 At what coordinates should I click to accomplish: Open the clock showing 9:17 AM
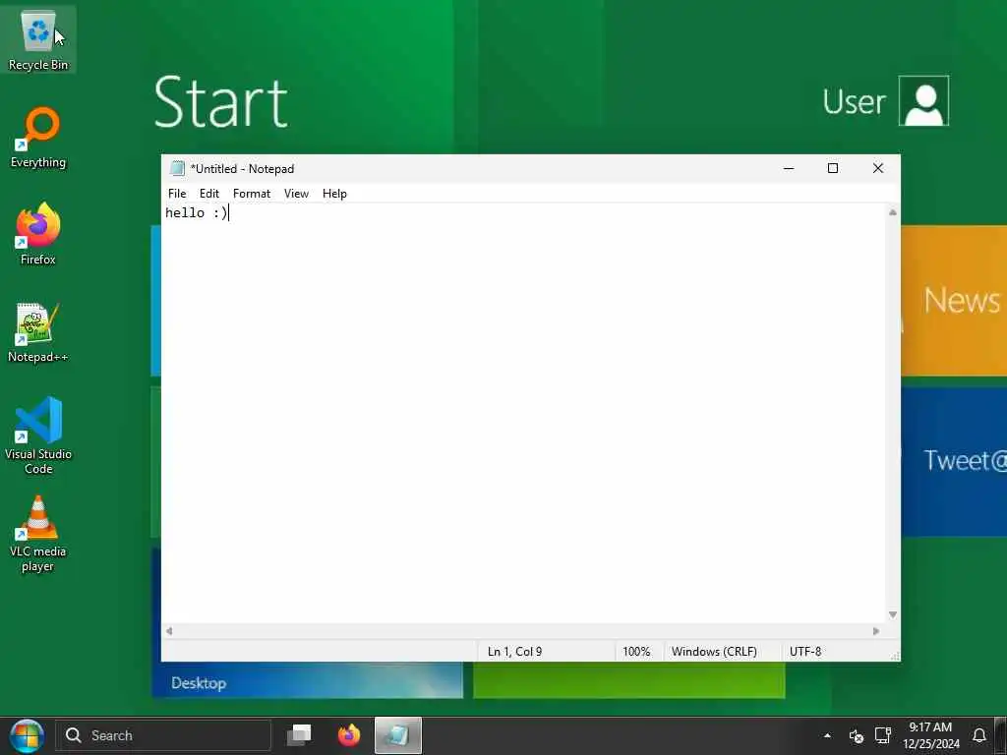click(x=930, y=735)
